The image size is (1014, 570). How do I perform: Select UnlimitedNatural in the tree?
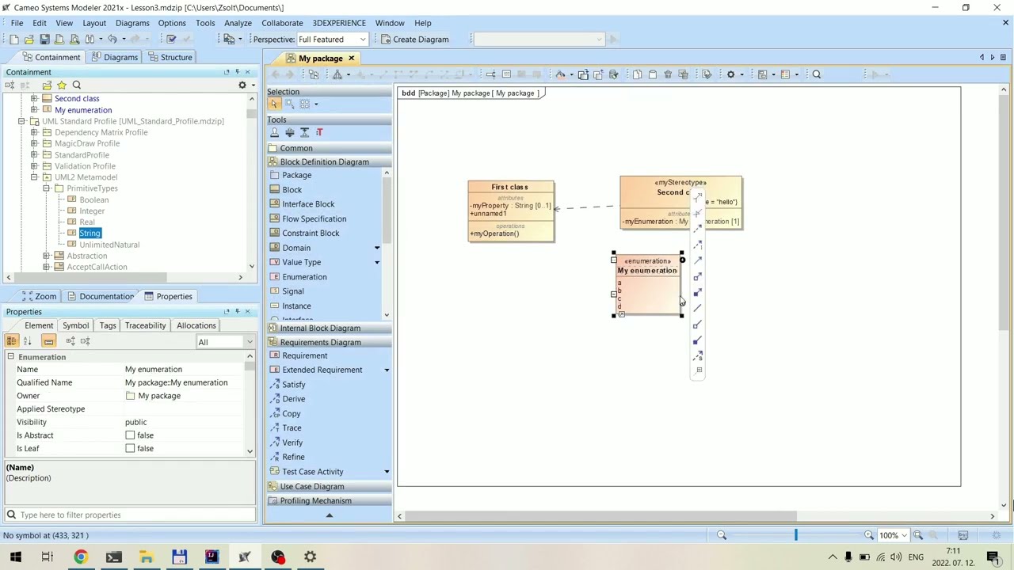click(109, 245)
